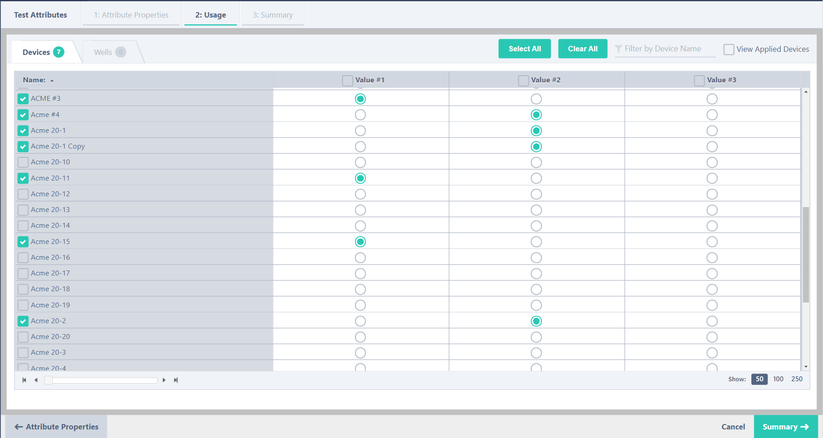The image size is (823, 438).
Task: Select the Devices tab
Action: coord(44,52)
